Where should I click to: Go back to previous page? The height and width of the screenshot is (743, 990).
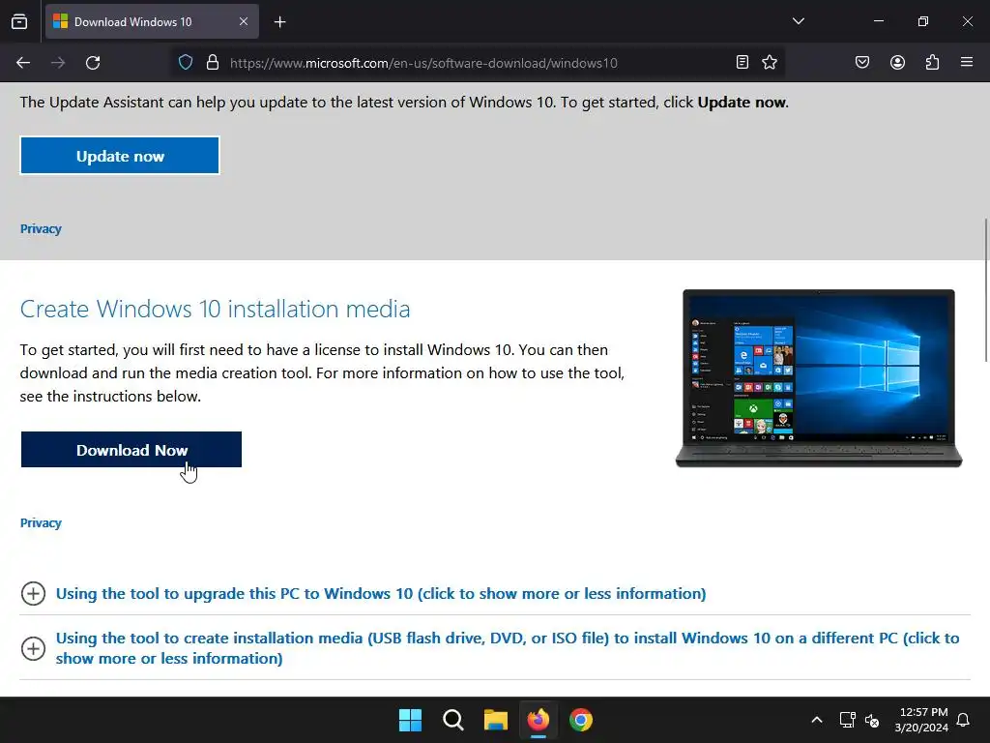[23, 63]
